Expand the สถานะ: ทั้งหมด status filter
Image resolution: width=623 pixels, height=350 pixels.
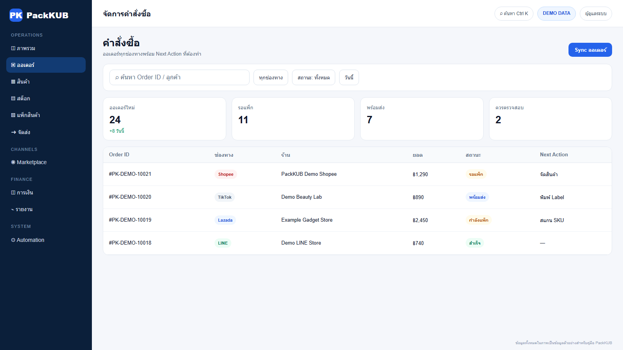(313, 77)
